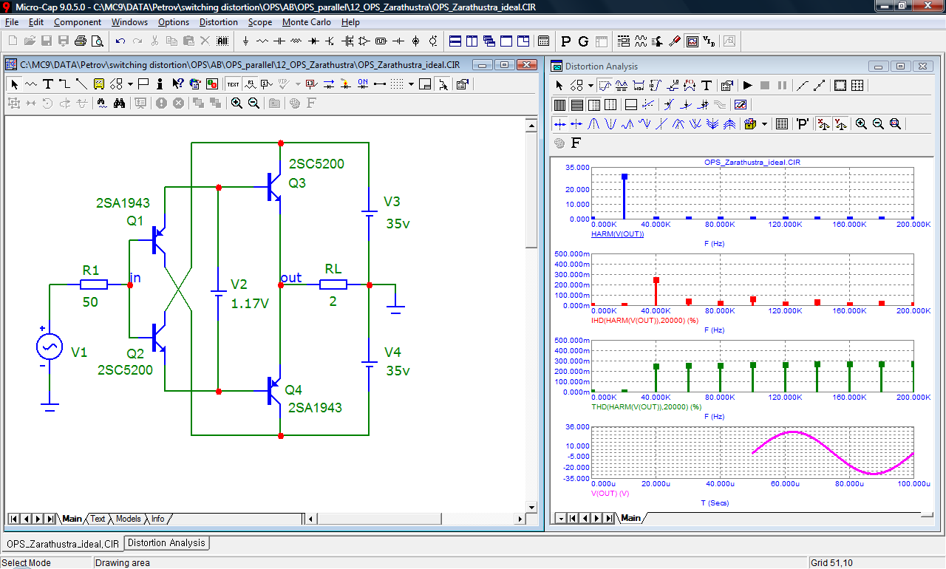Open Distortion Analysis properties icon
Viewport: 946px width, 569px height.
[x=727, y=86]
